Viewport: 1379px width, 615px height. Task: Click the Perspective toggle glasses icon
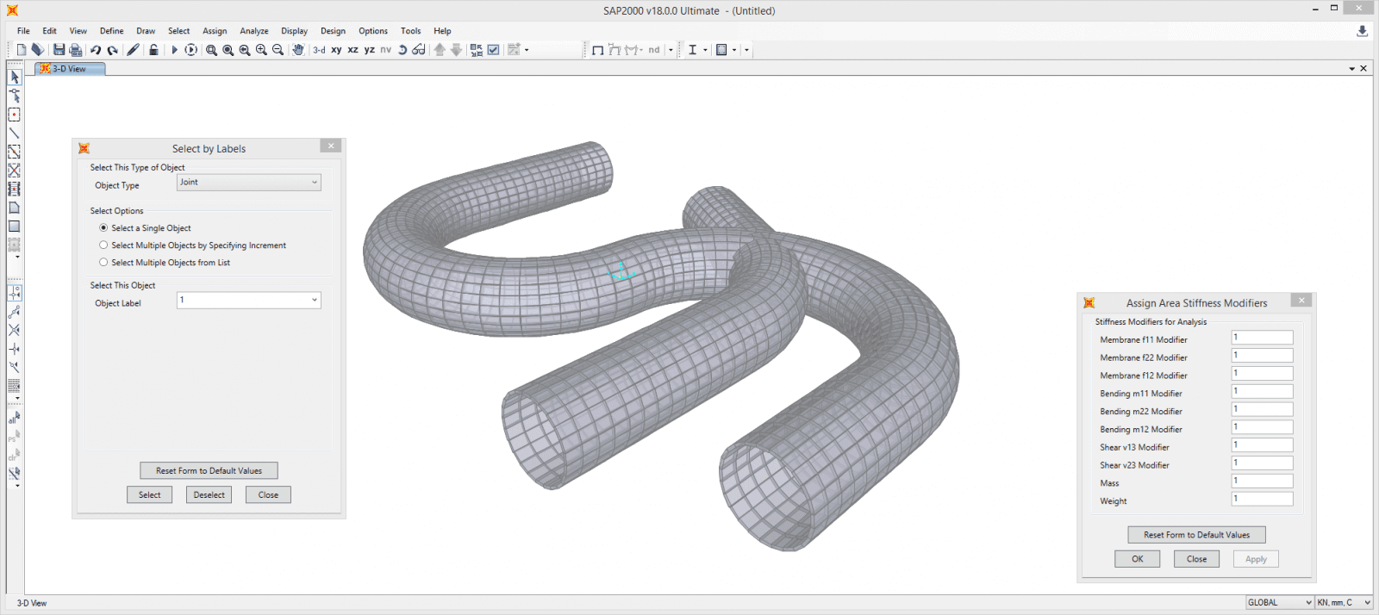(419, 50)
